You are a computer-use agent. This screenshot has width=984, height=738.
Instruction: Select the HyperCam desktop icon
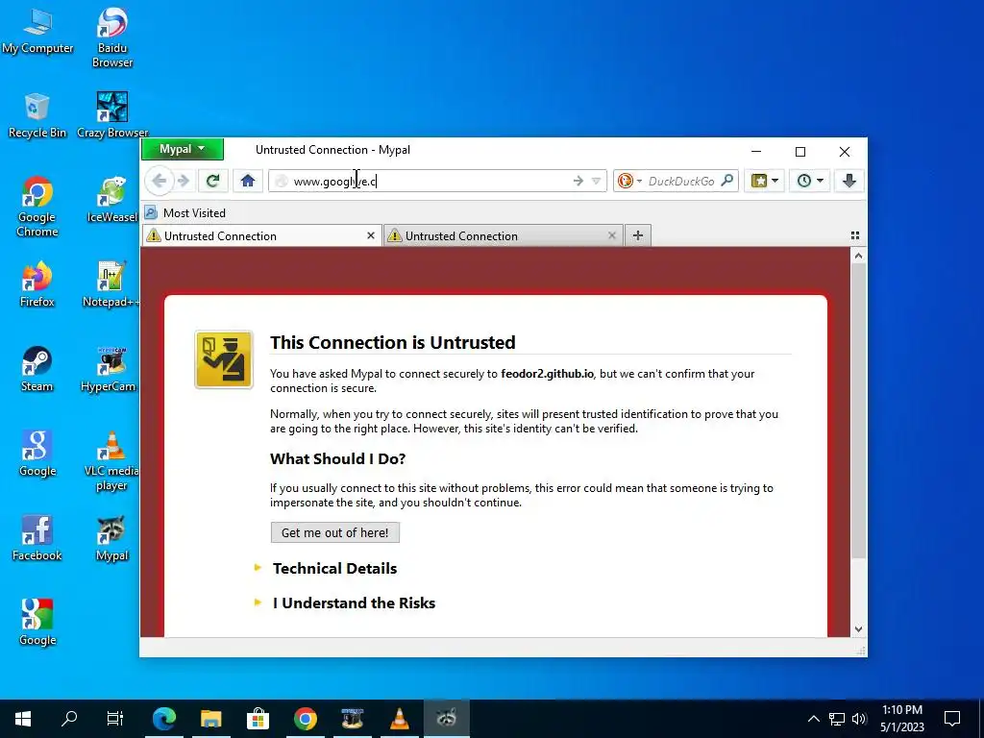110,369
